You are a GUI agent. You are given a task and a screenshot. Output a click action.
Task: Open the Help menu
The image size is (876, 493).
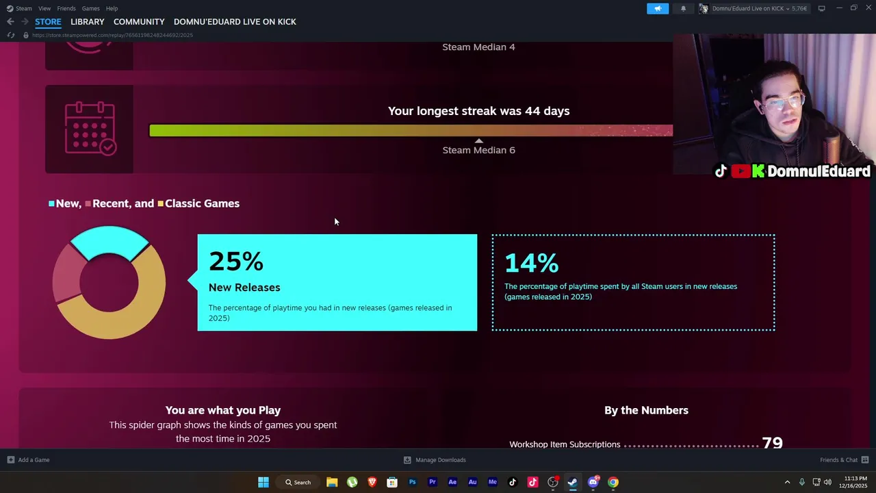tap(112, 8)
